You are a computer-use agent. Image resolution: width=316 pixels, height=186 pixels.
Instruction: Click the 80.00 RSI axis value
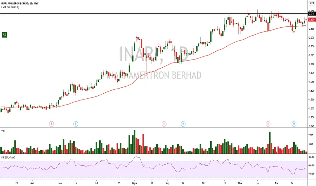pyautogui.click(x=312, y=157)
